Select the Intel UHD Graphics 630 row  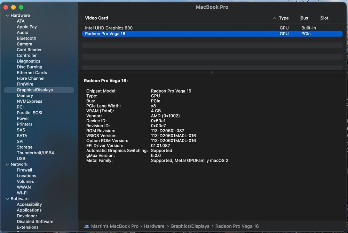[212, 28]
